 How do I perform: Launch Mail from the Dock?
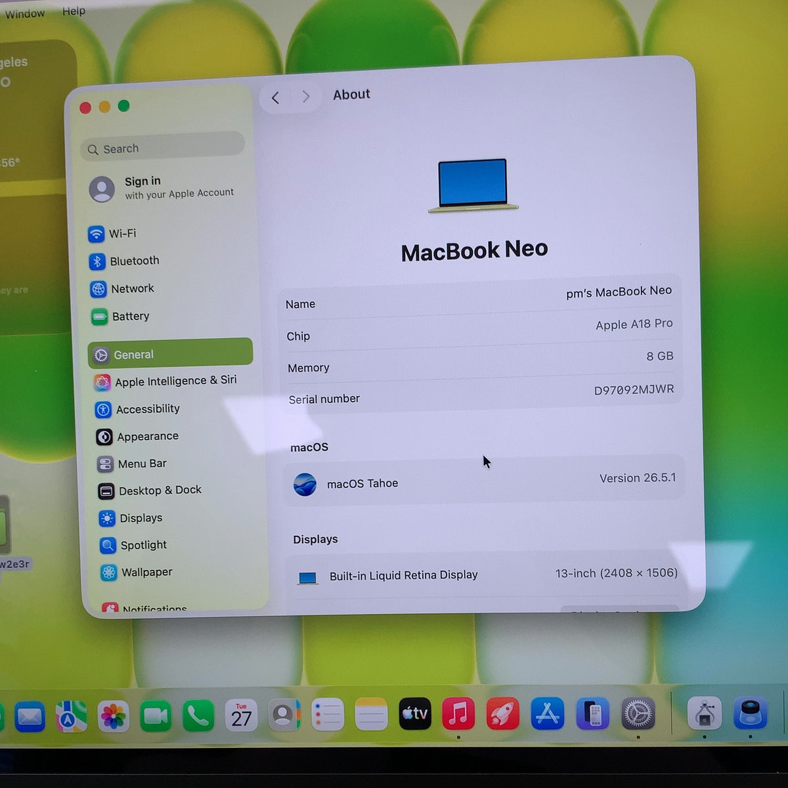pyautogui.click(x=30, y=716)
